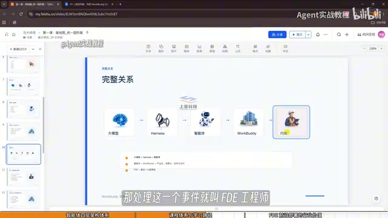Viewport: 388px width, 218px height.
Task: Toggle the navigation sidebar icon at top left
Action: click(7, 35)
